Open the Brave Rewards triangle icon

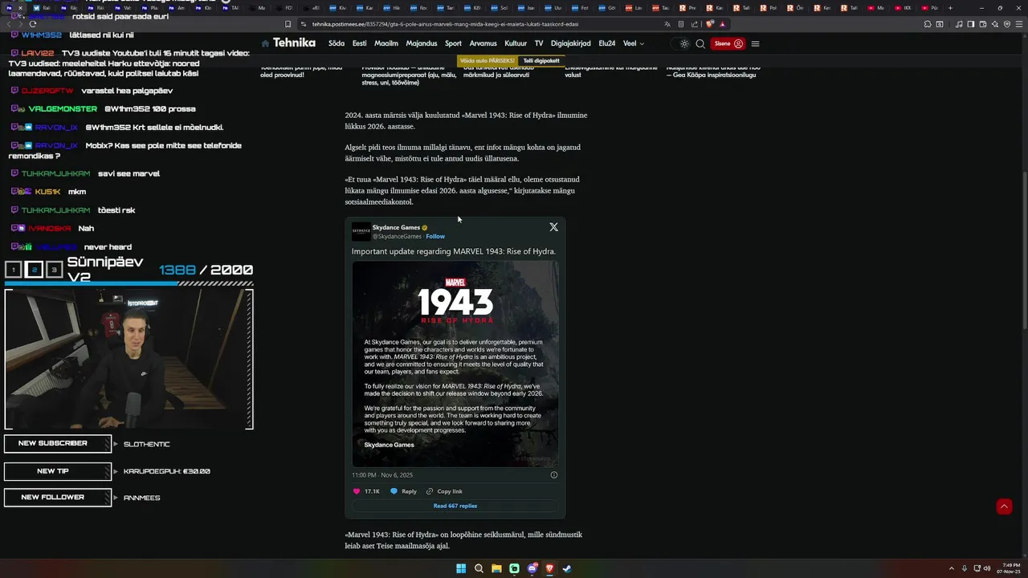coord(722,24)
